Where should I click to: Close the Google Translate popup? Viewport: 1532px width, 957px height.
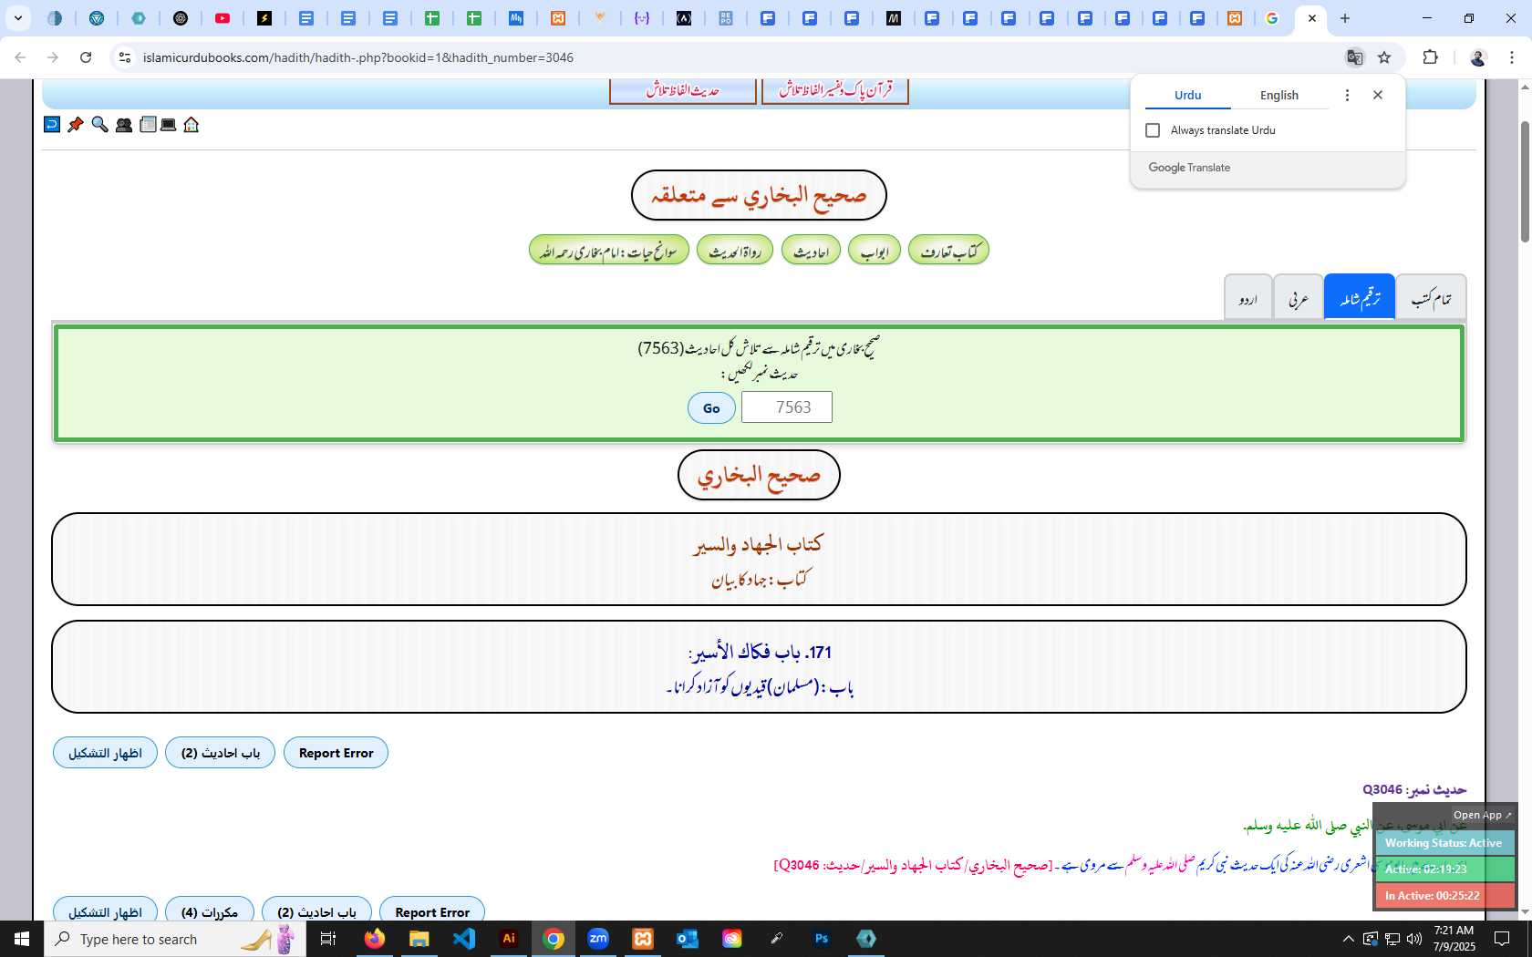pyautogui.click(x=1378, y=95)
